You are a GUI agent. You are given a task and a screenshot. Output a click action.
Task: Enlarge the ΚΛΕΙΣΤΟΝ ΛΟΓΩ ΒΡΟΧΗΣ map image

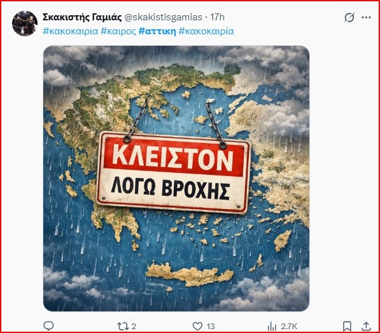click(176, 179)
